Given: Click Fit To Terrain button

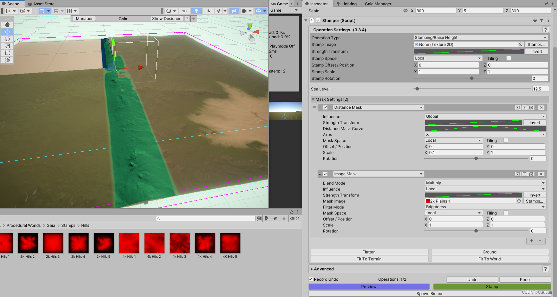Looking at the screenshot, I should pos(369,259).
